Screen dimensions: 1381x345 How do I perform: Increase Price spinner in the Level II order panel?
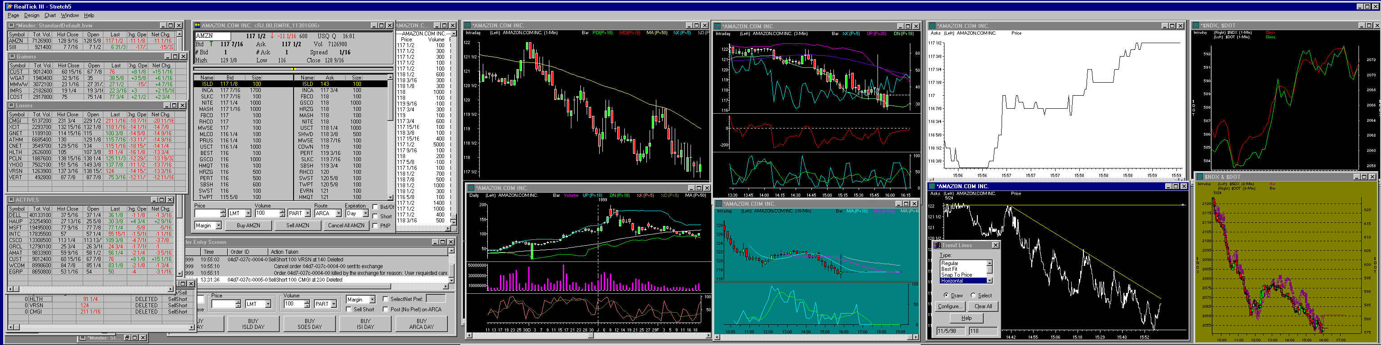coord(223,211)
